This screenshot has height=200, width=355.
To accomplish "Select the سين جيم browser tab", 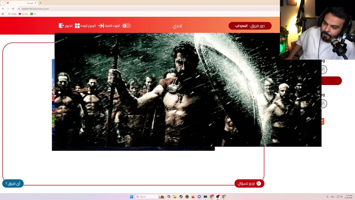I will tap(21, 3).
